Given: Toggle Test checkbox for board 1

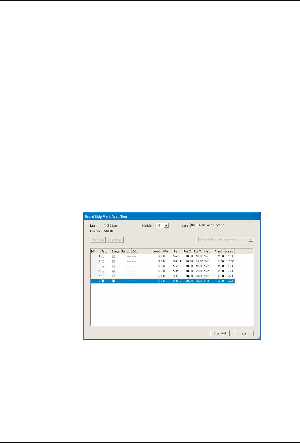Looking at the screenshot, I should (103, 256).
